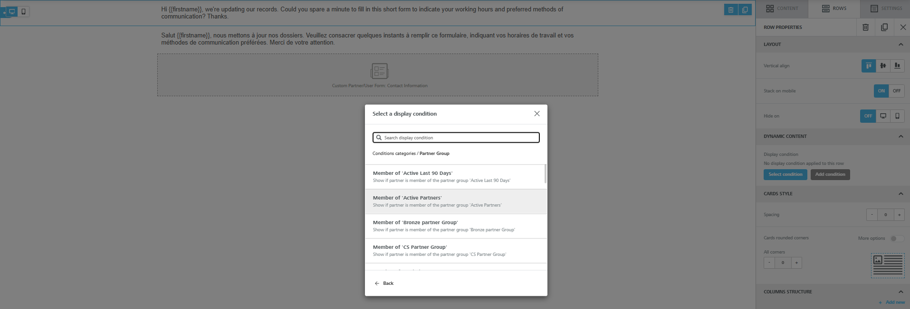The image size is (910, 309).
Task: Set vertical align to top
Action: point(868,66)
